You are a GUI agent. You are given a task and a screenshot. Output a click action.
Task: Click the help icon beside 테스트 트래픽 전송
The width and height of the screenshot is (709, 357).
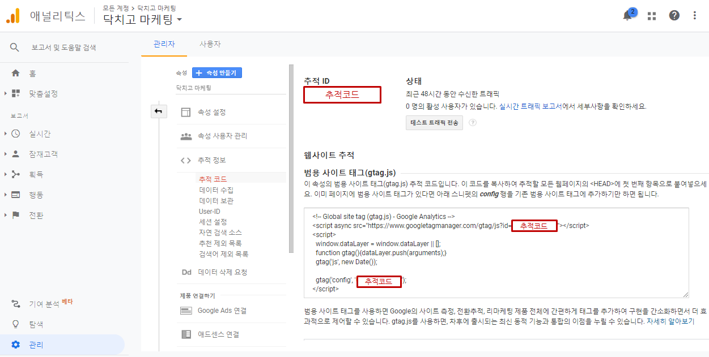(x=473, y=122)
